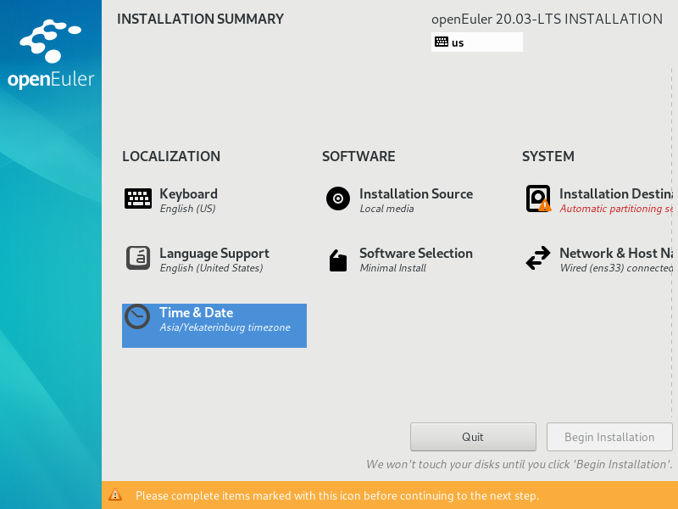Open the Installation Destination disk icon
This screenshot has height=509, width=678.
click(538, 199)
